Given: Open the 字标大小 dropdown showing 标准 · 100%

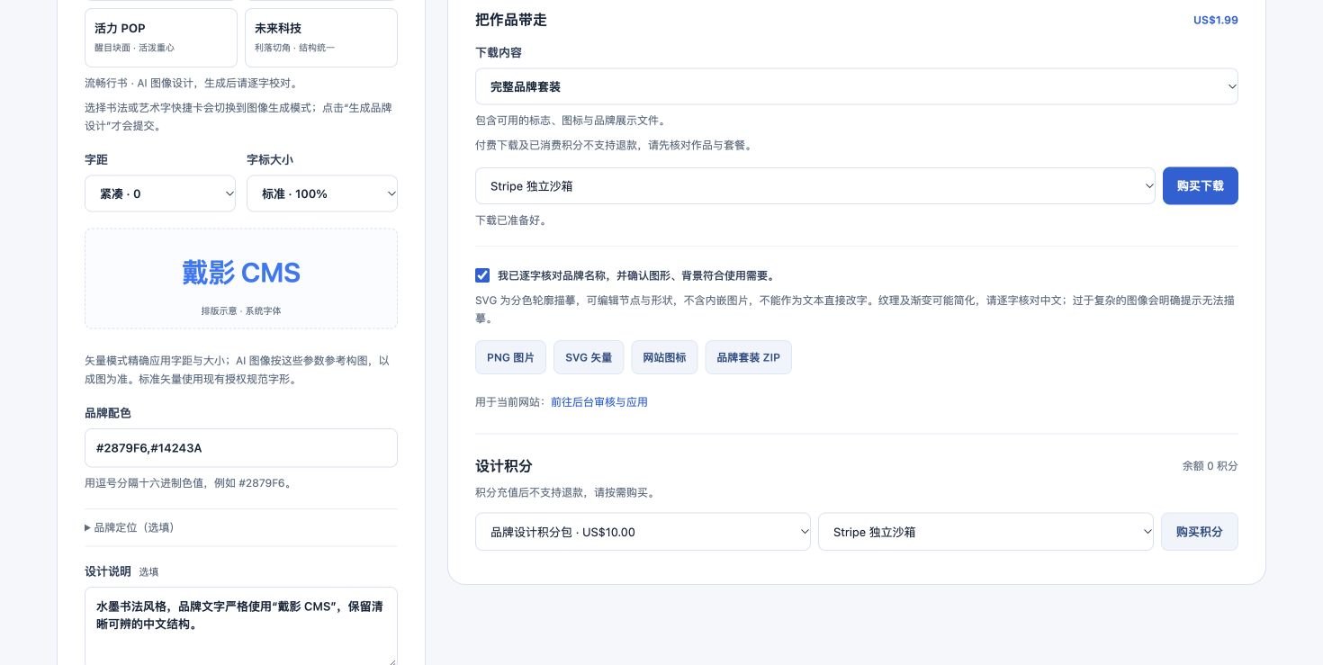Looking at the screenshot, I should [322, 193].
